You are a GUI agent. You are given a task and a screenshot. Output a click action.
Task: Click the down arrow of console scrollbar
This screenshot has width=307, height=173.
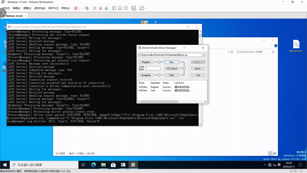[200, 124]
